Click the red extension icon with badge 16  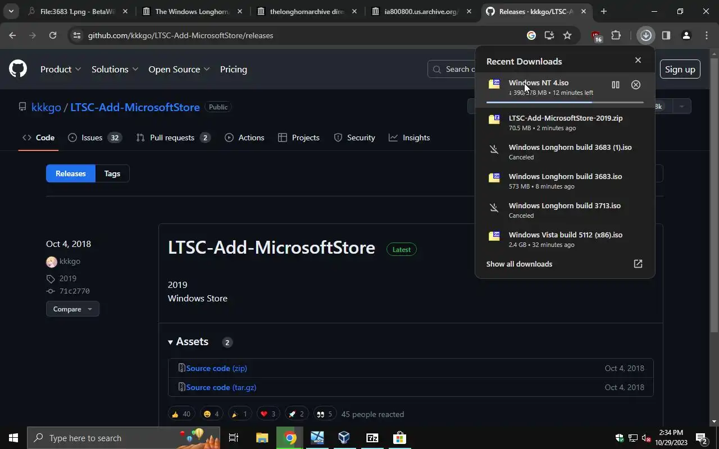click(x=596, y=36)
